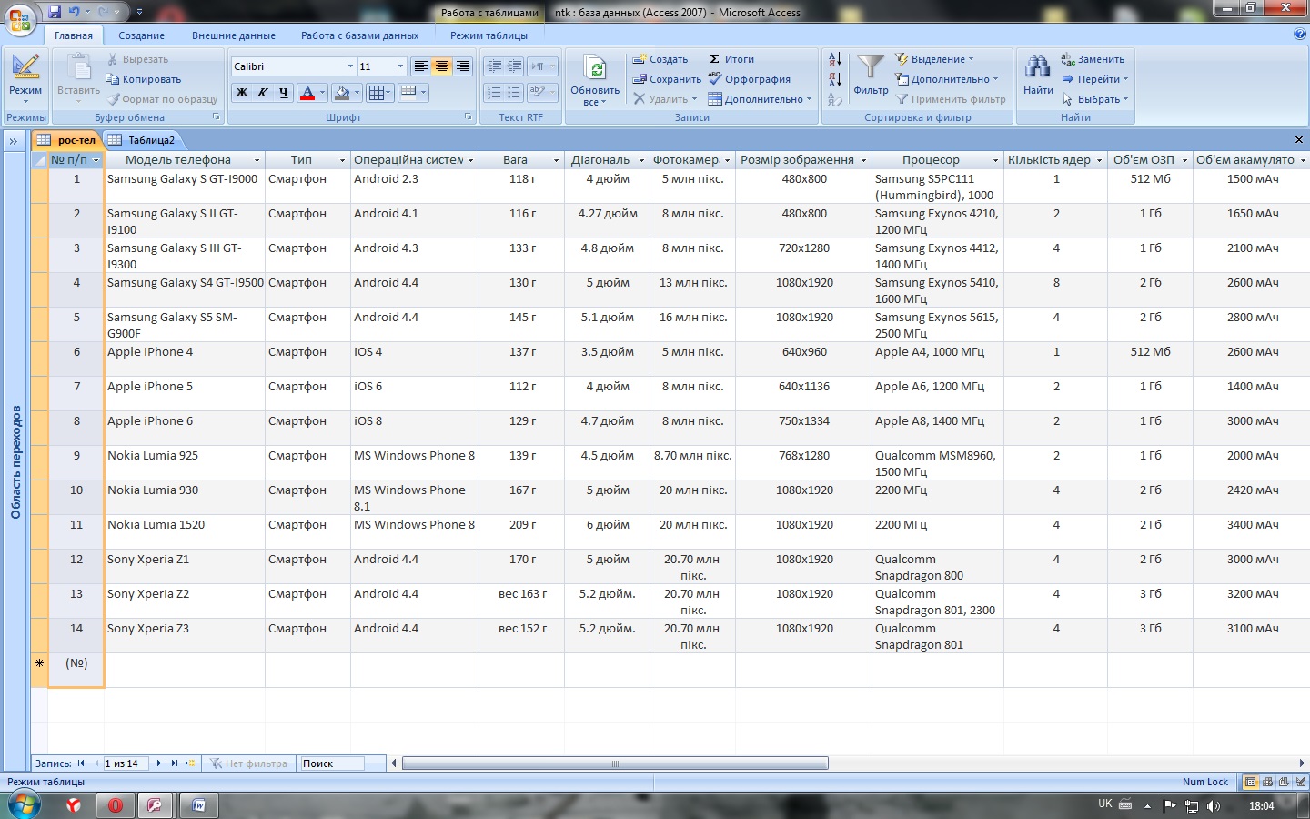Run Орфография spell check
Screen dimensions: 1310x819
click(750, 79)
